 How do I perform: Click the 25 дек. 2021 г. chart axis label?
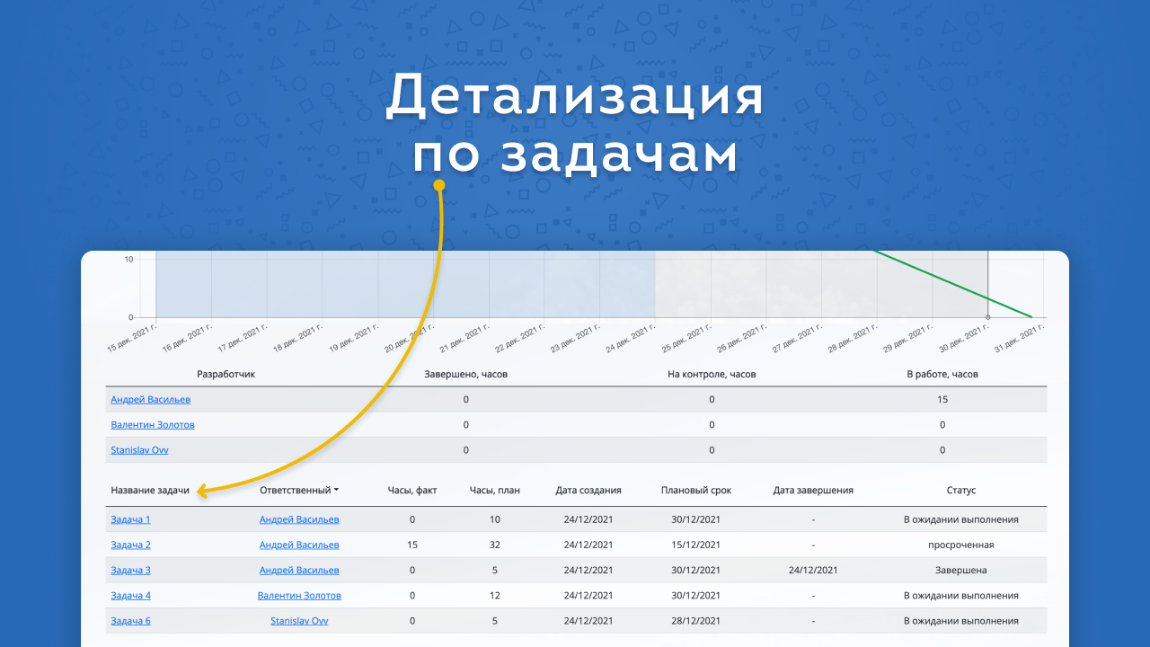coord(686,337)
